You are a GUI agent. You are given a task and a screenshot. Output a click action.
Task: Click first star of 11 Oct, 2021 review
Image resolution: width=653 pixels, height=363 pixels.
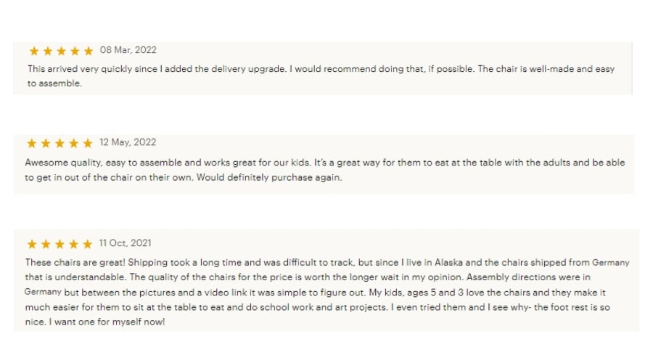pyautogui.click(x=33, y=244)
